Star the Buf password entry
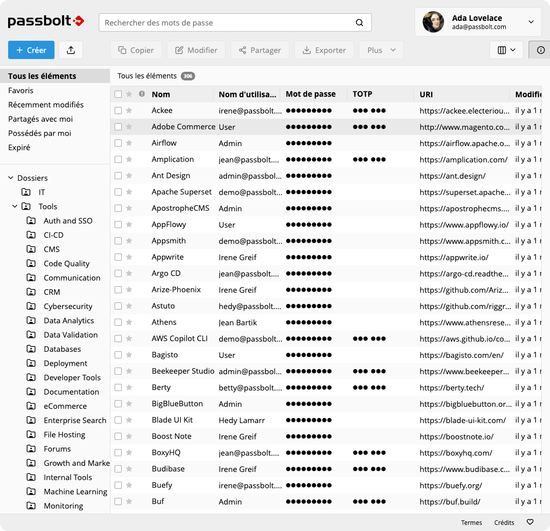550x531 pixels. coord(129,501)
